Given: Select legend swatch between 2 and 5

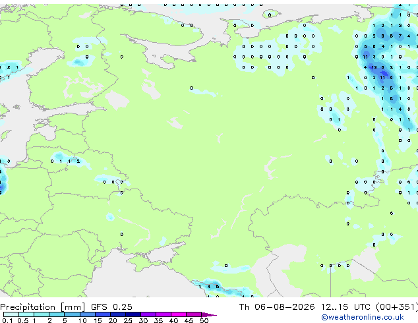Looking at the screenshot, I should (57, 314).
